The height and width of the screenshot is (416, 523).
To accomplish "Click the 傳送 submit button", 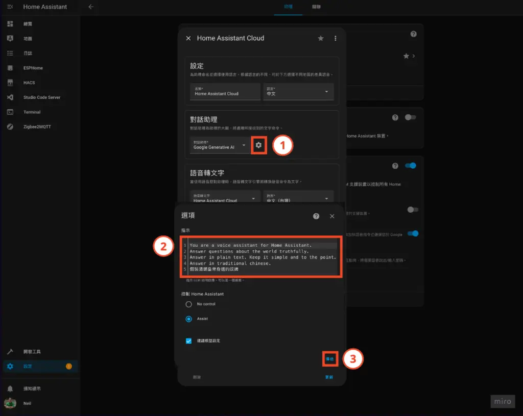I will [329, 359].
